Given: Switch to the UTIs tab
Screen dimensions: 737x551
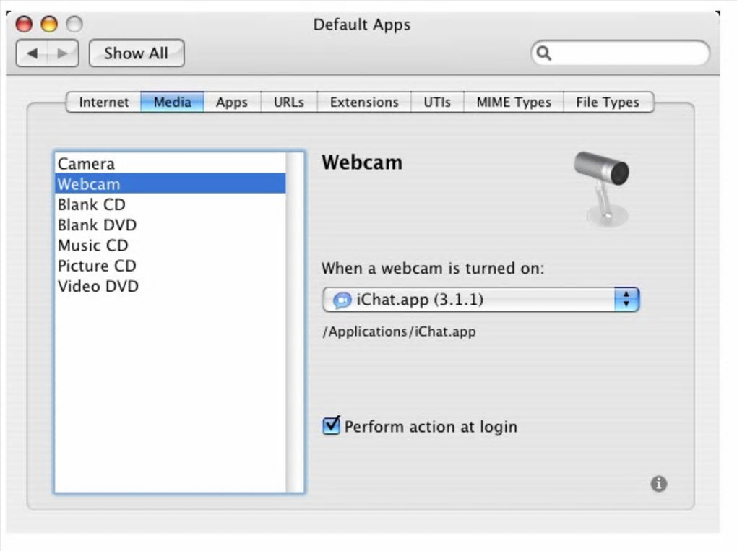Looking at the screenshot, I should click(437, 102).
